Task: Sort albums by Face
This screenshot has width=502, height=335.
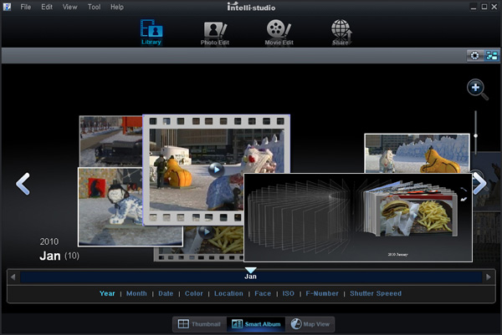Action: coord(263,293)
